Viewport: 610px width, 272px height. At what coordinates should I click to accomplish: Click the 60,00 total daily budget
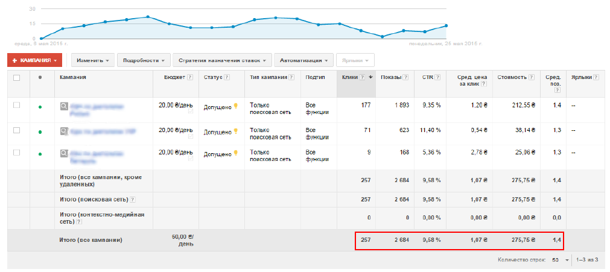[x=182, y=240]
